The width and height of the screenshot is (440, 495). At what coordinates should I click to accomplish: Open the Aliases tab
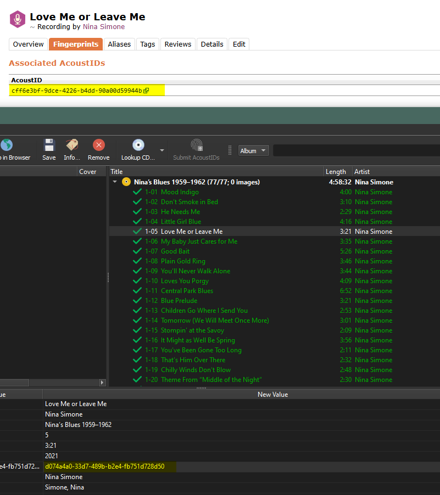pyautogui.click(x=119, y=44)
